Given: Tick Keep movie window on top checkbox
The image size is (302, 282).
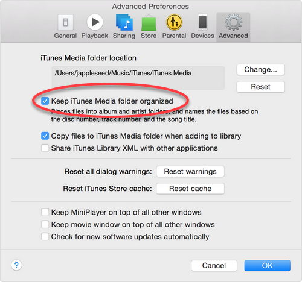Looking at the screenshot, I should (x=45, y=224).
